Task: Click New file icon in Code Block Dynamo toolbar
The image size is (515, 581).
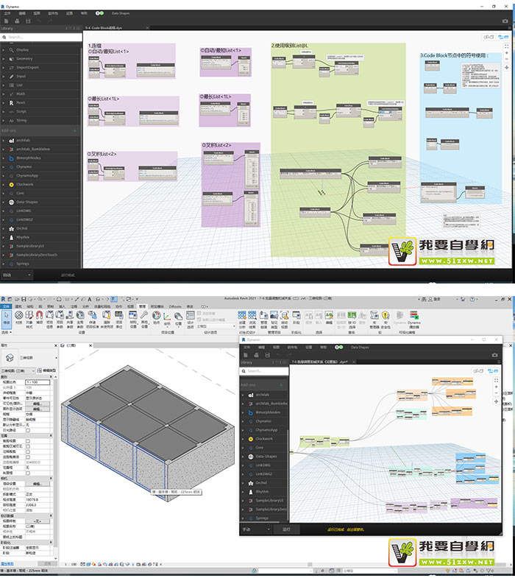Action: click(x=7, y=21)
